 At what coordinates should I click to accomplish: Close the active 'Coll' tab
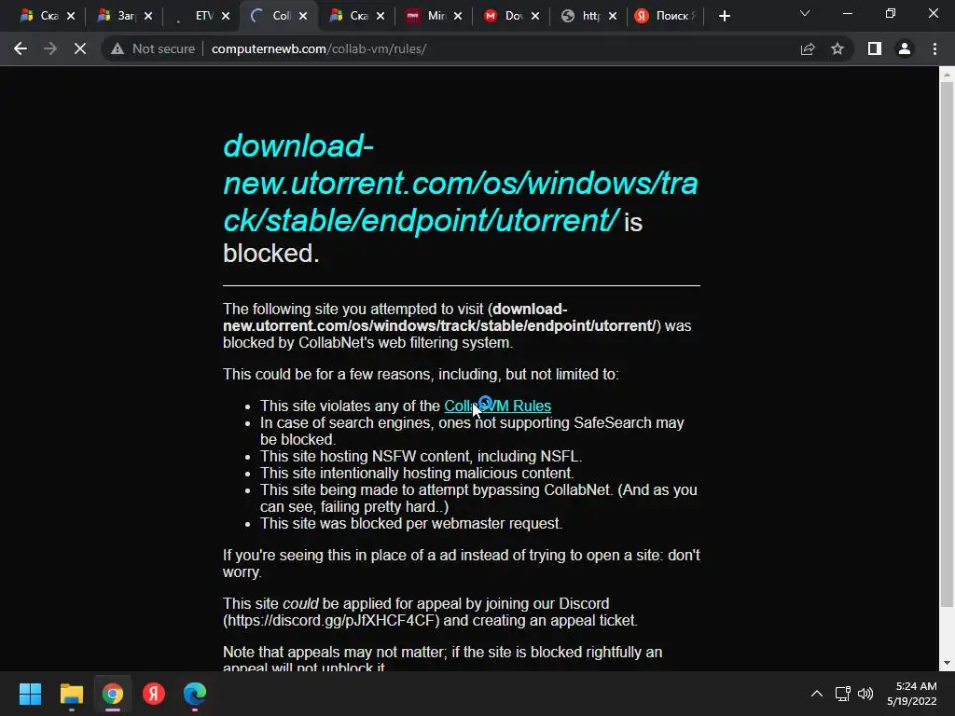(x=303, y=17)
